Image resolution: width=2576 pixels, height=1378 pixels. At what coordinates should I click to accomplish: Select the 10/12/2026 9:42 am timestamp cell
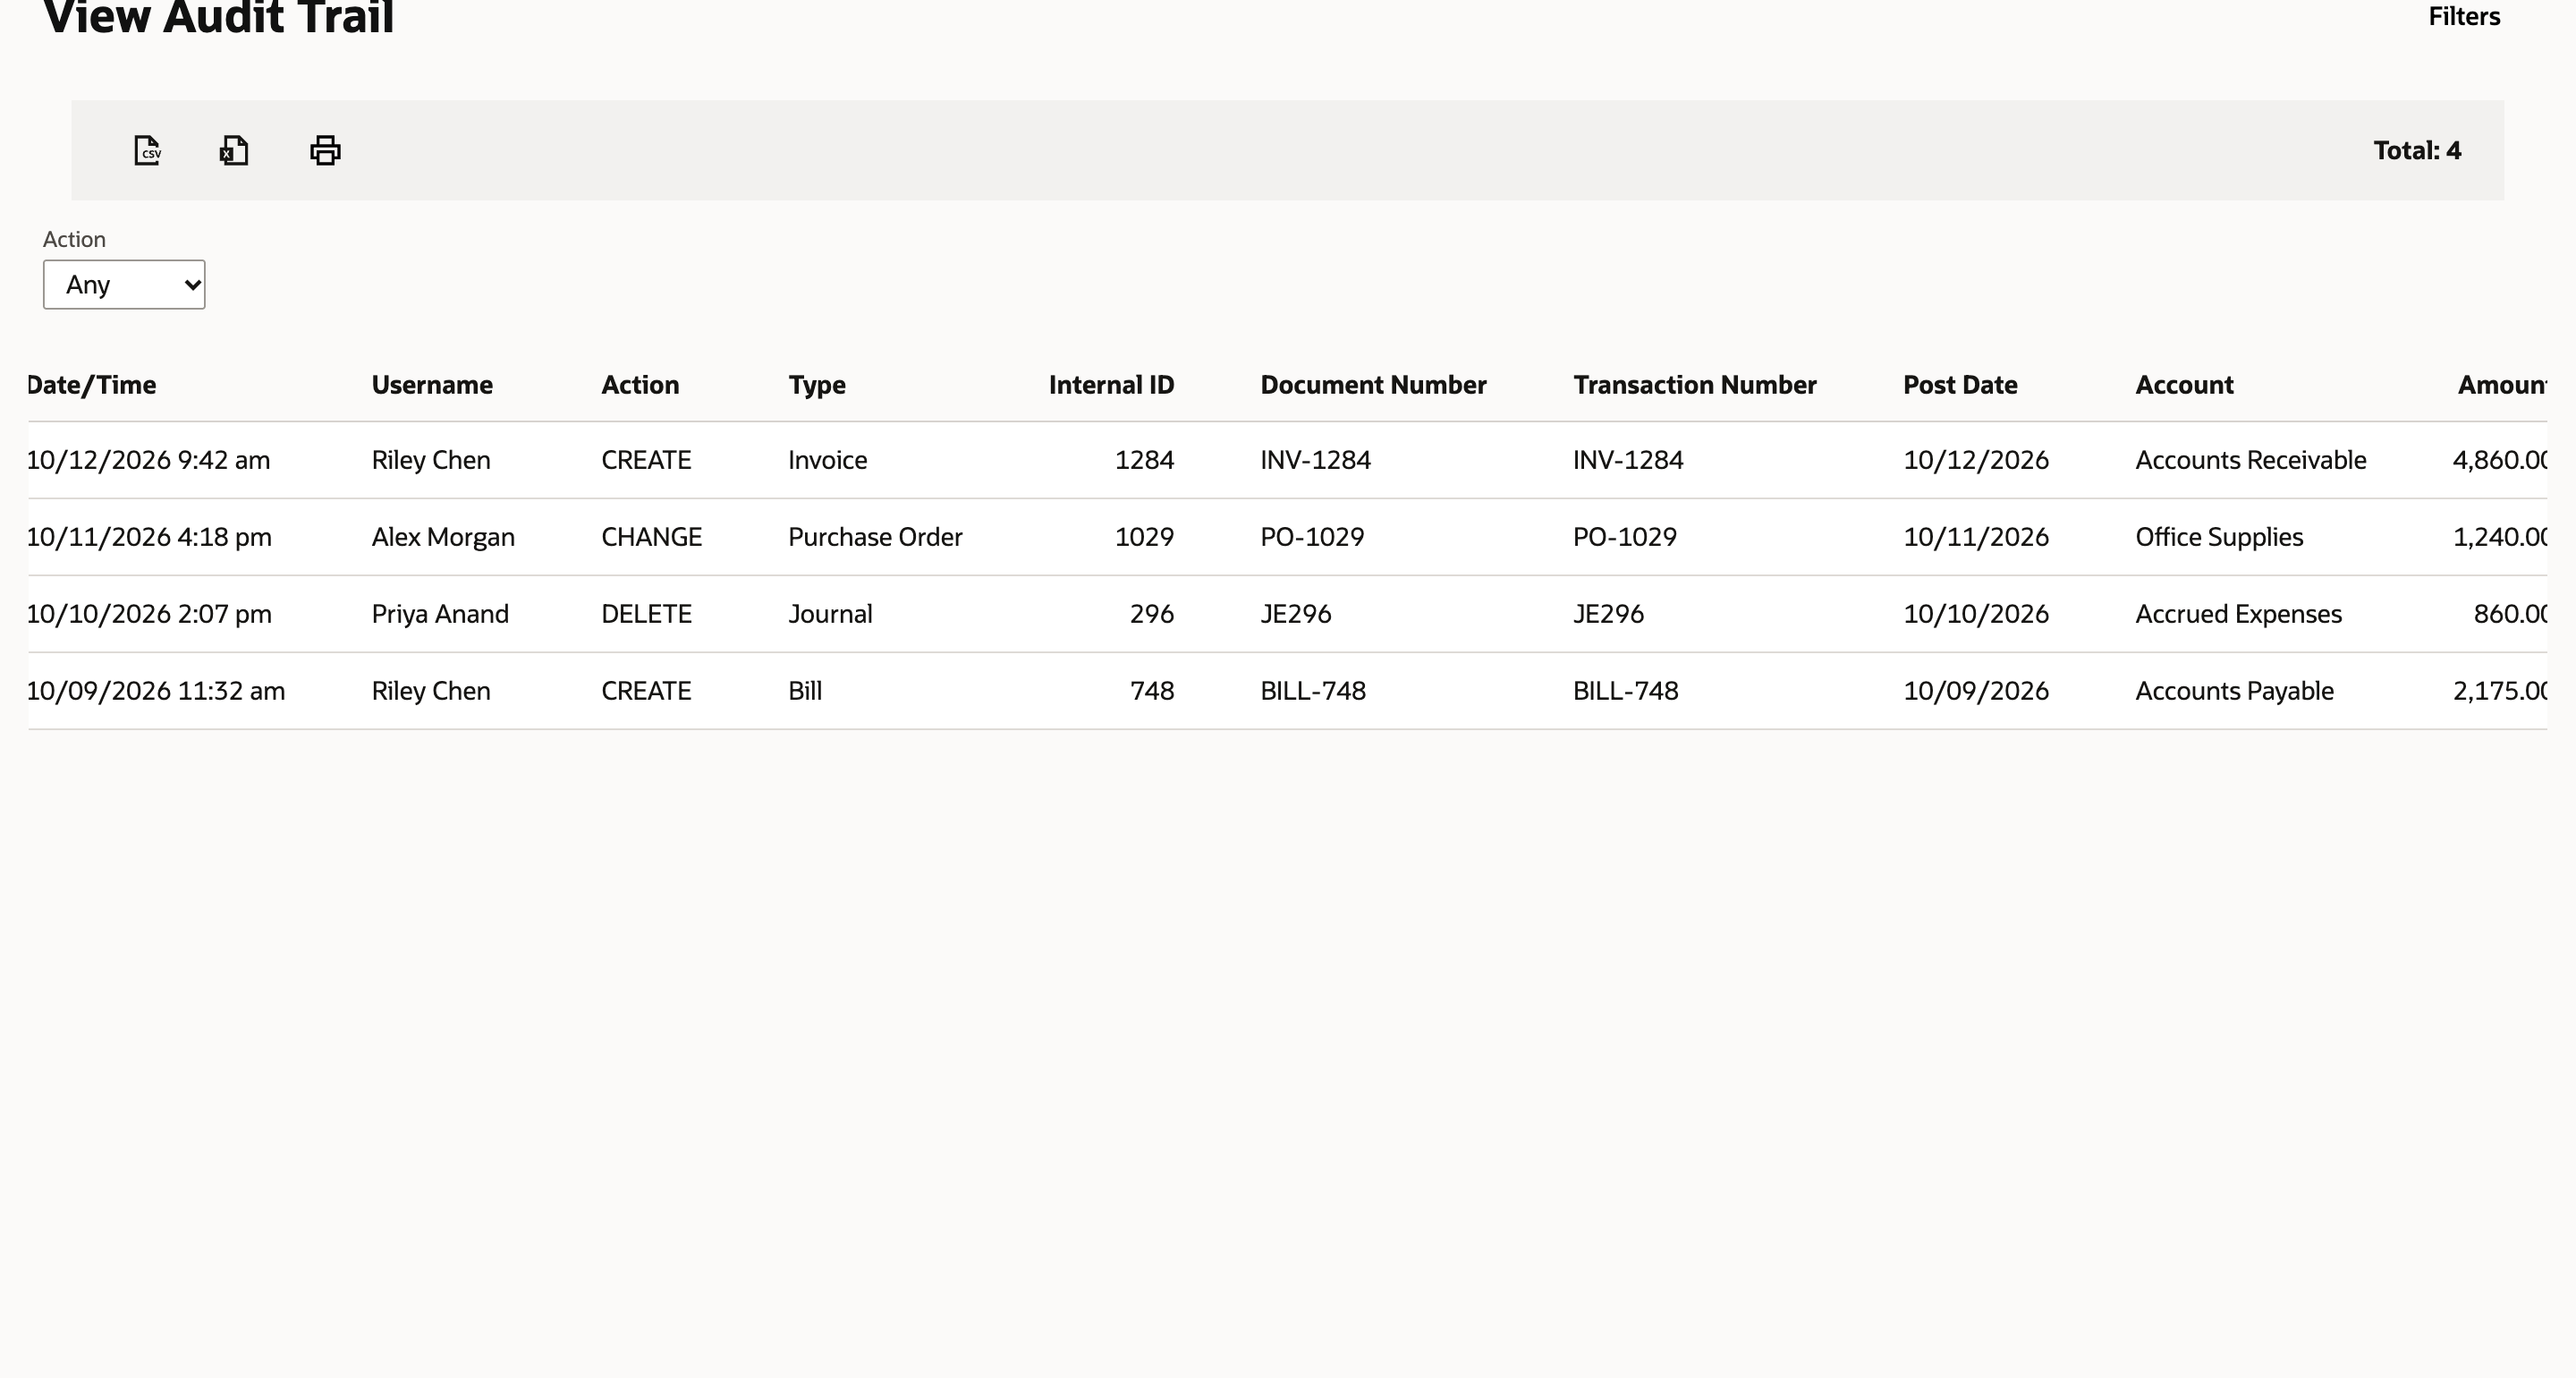[148, 460]
